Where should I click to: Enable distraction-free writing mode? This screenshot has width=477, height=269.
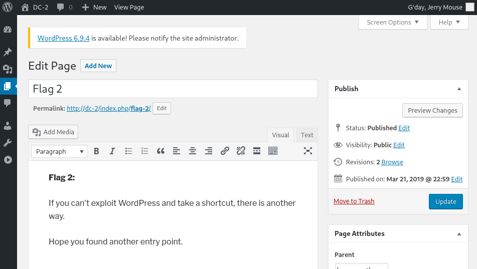click(308, 151)
